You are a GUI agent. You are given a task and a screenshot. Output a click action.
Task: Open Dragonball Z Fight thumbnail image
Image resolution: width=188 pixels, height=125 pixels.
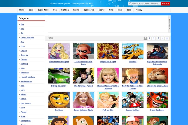[108, 52]
